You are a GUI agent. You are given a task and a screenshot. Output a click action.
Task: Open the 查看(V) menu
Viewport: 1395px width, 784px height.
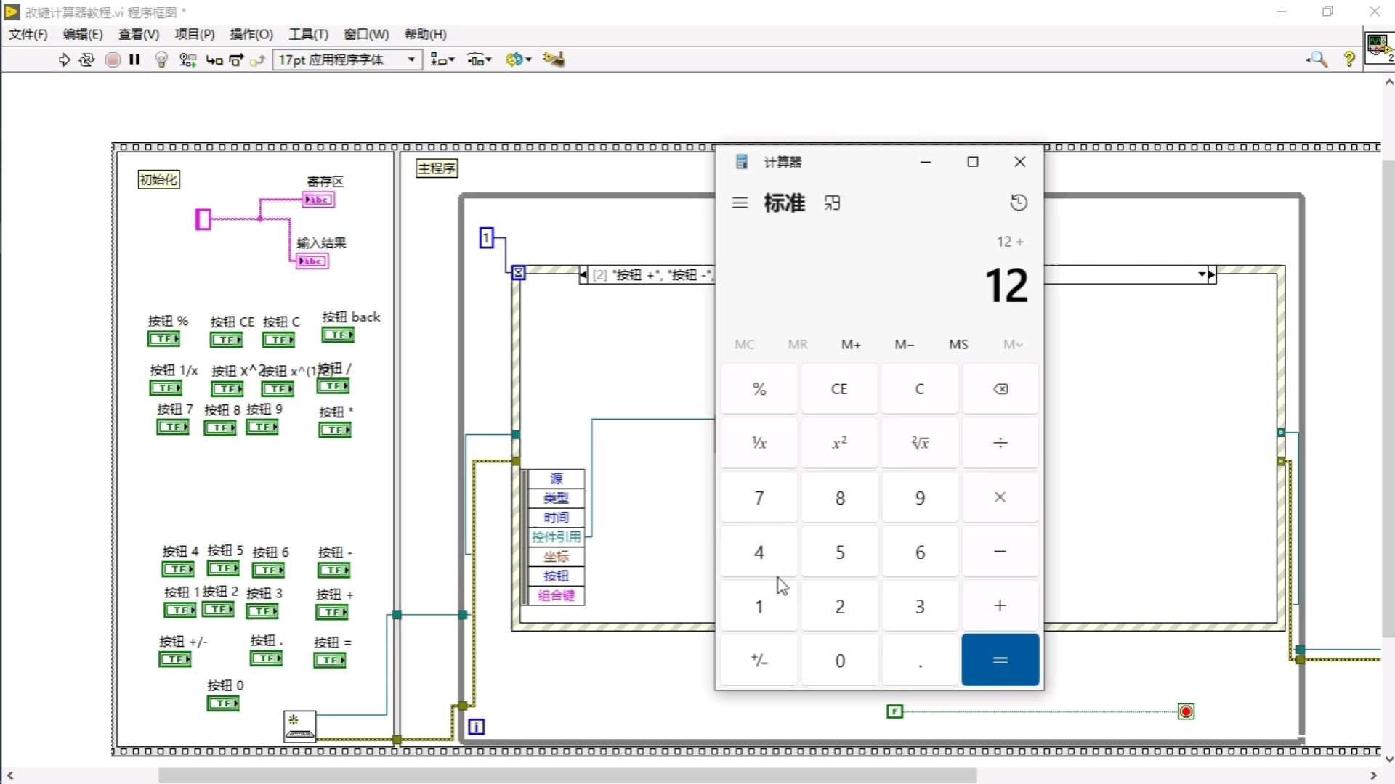(138, 34)
